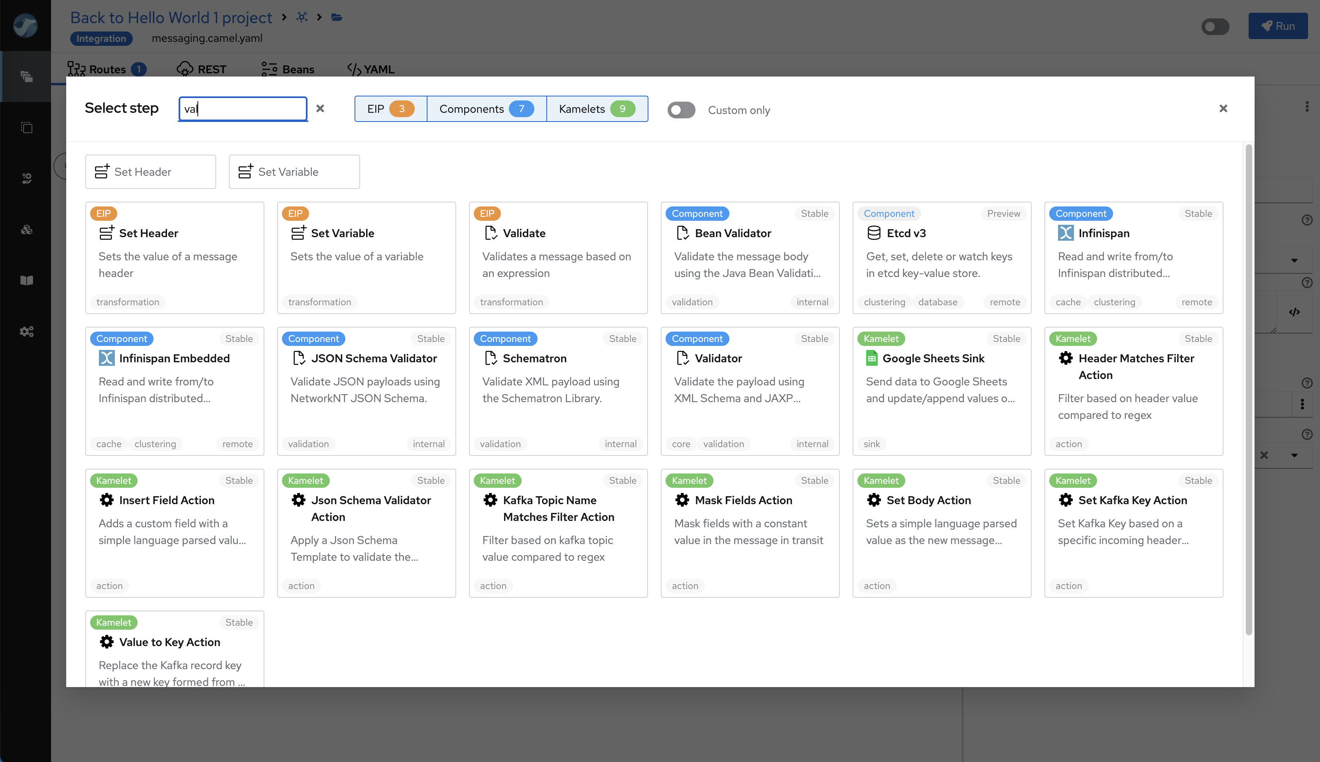Click the Infinispan component logo icon
The image size is (1320, 762).
coord(1065,233)
